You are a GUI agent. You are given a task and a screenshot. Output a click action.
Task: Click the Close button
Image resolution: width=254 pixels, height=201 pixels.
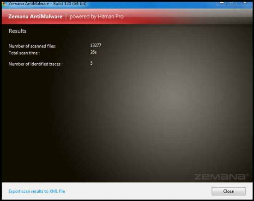coord(229,191)
